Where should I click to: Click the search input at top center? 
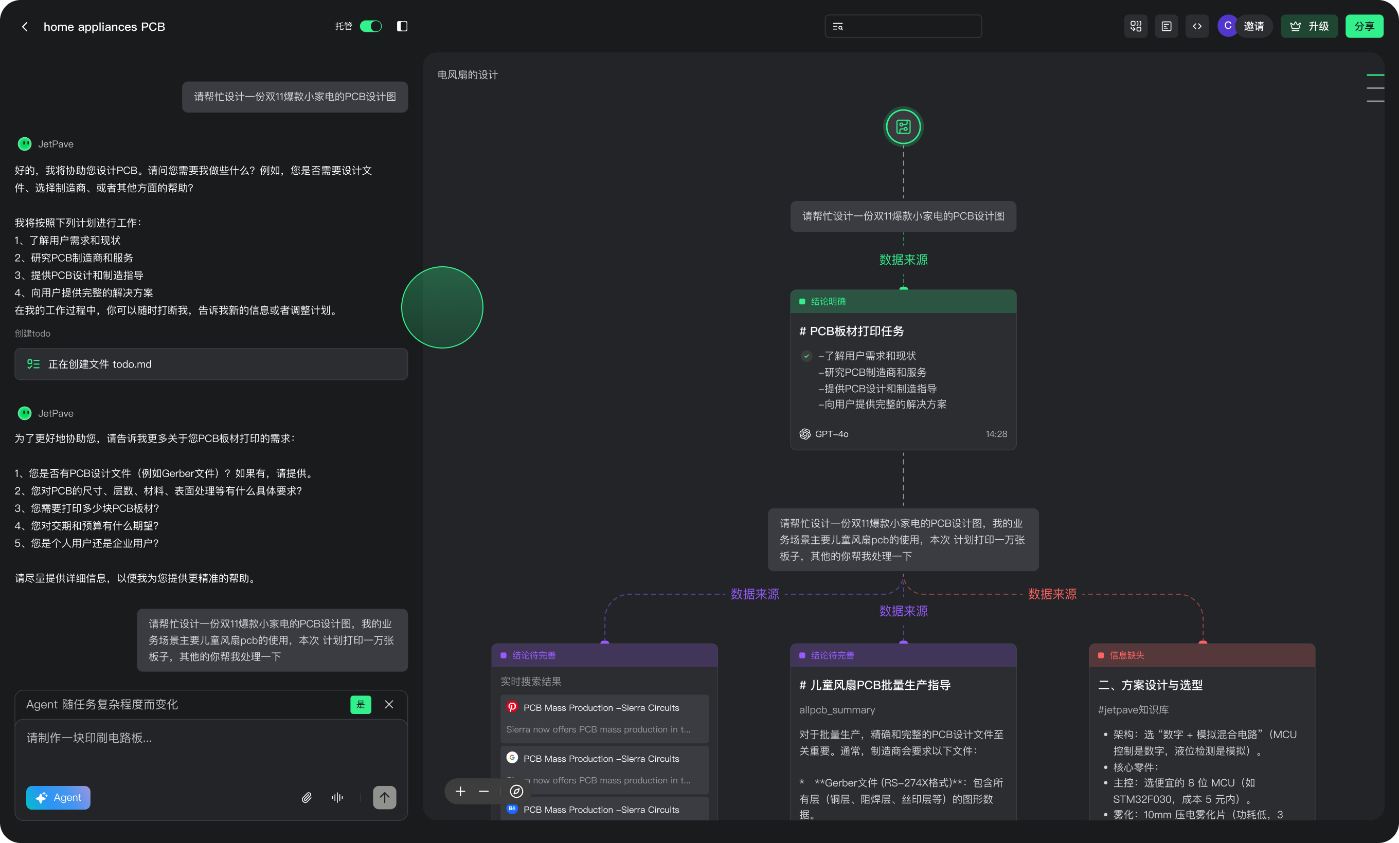(x=903, y=26)
